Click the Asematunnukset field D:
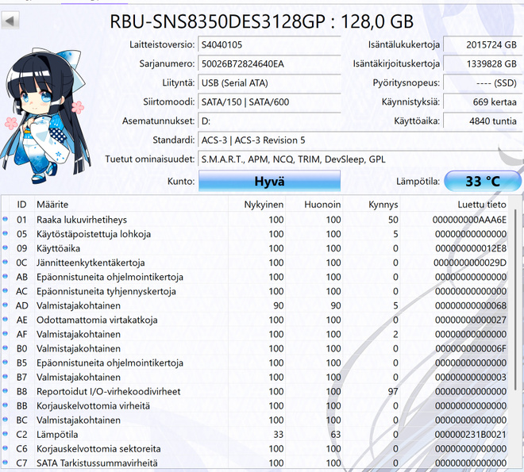 point(269,121)
